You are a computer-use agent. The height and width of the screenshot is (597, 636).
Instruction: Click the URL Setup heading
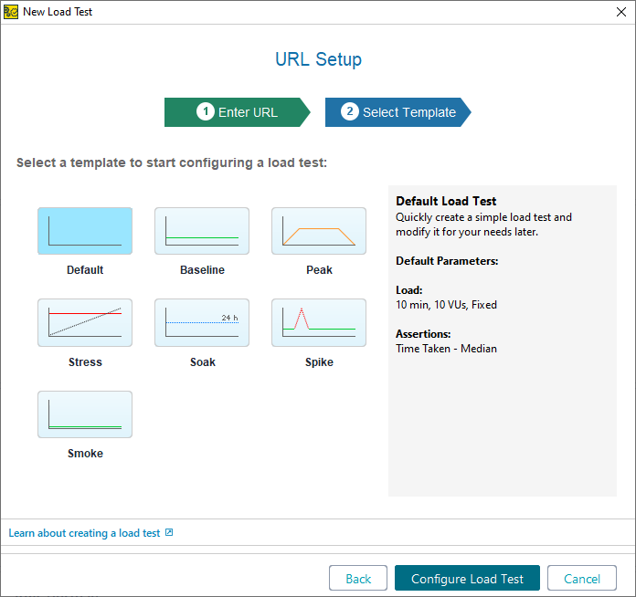(318, 59)
